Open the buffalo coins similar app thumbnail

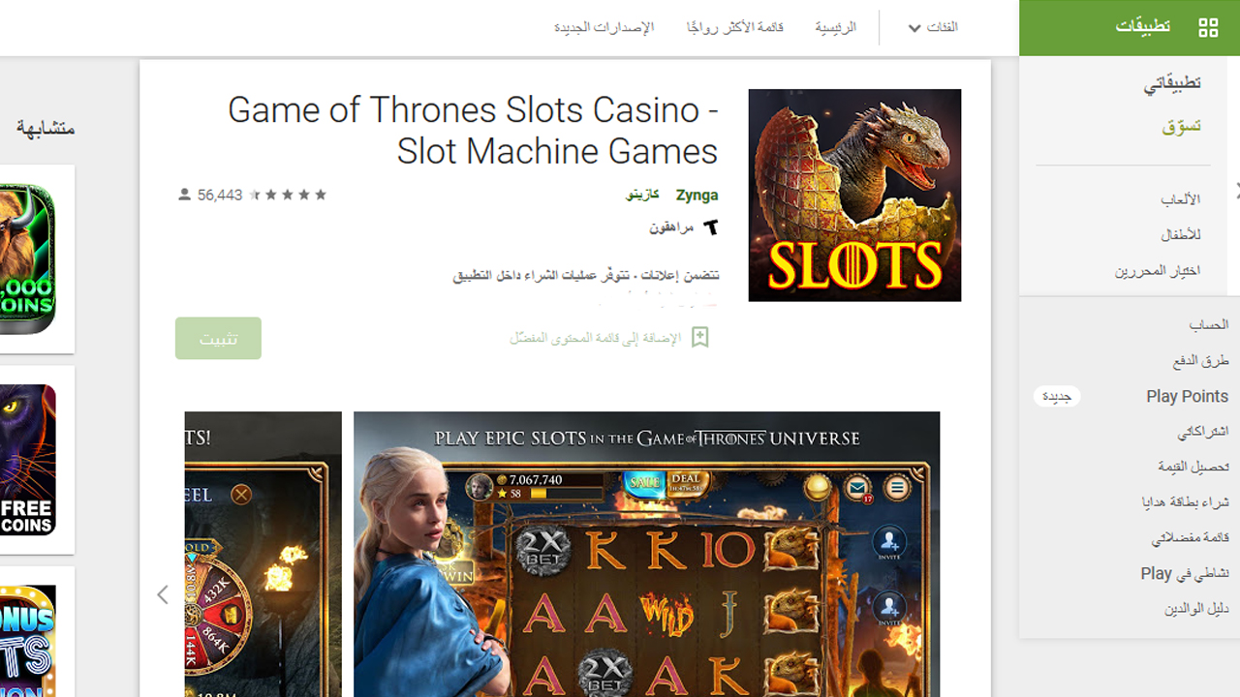pos(27,259)
